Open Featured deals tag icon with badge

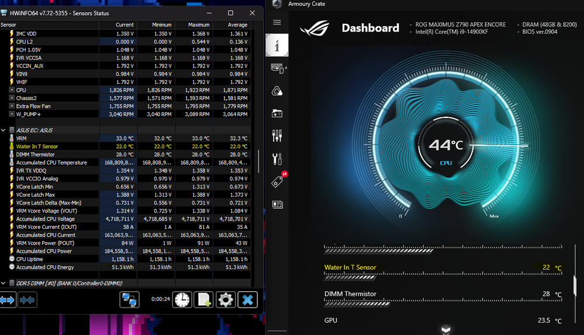(278, 180)
